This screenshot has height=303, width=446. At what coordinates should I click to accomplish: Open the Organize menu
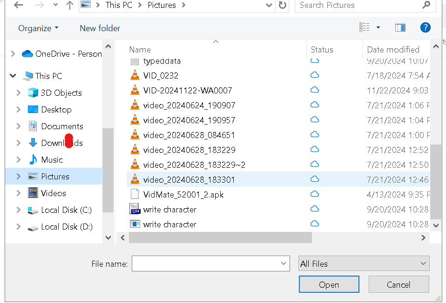pyautogui.click(x=38, y=28)
